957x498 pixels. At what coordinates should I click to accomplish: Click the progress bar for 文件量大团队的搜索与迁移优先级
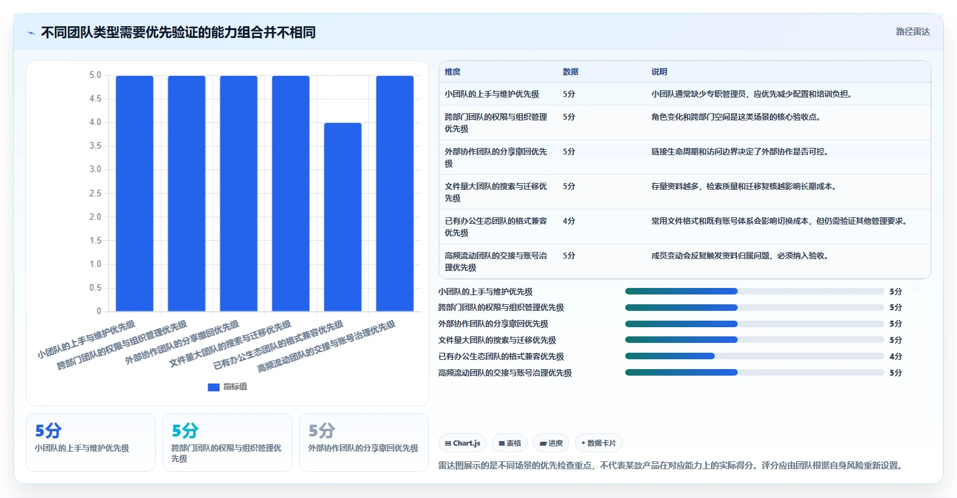754,340
